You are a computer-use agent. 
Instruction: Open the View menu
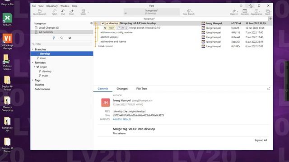(41, 6)
